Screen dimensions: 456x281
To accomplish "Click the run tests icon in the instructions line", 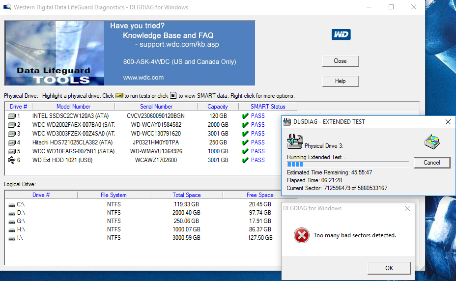I will pyautogui.click(x=119, y=96).
